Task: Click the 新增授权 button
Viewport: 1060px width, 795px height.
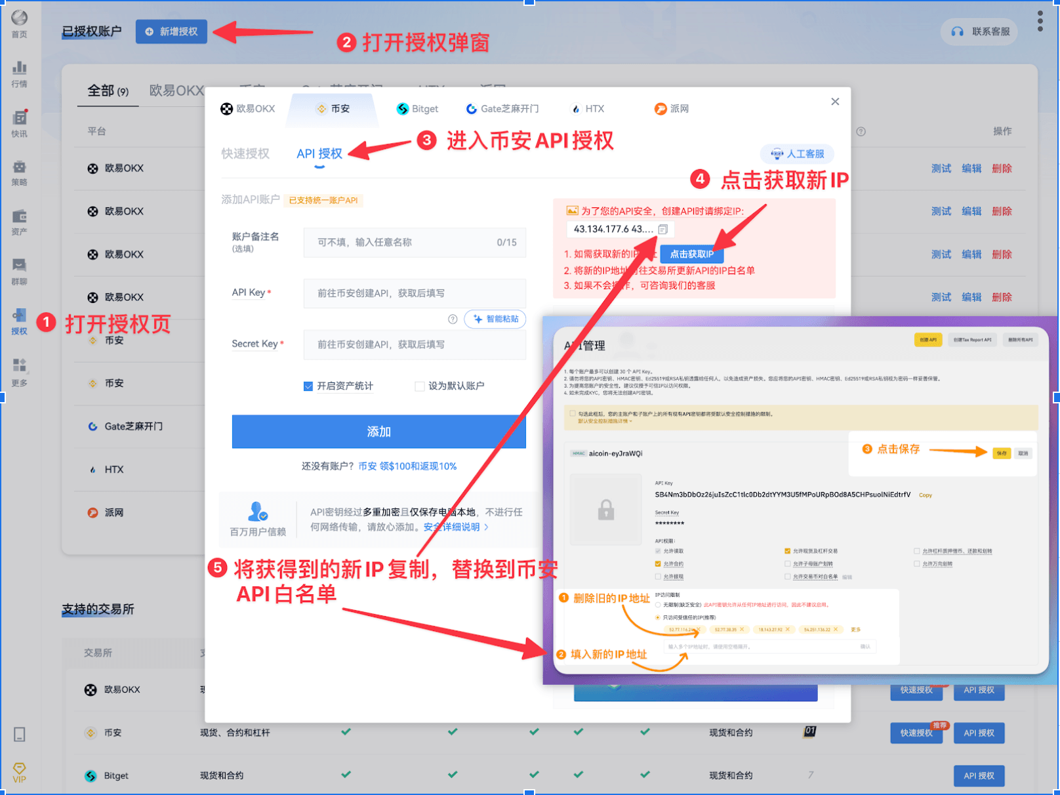Action: tap(171, 31)
